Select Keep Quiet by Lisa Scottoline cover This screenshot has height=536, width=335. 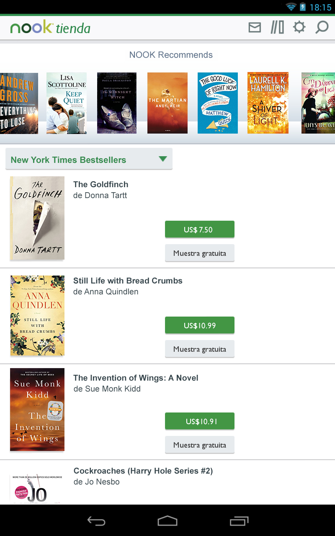coord(67,103)
